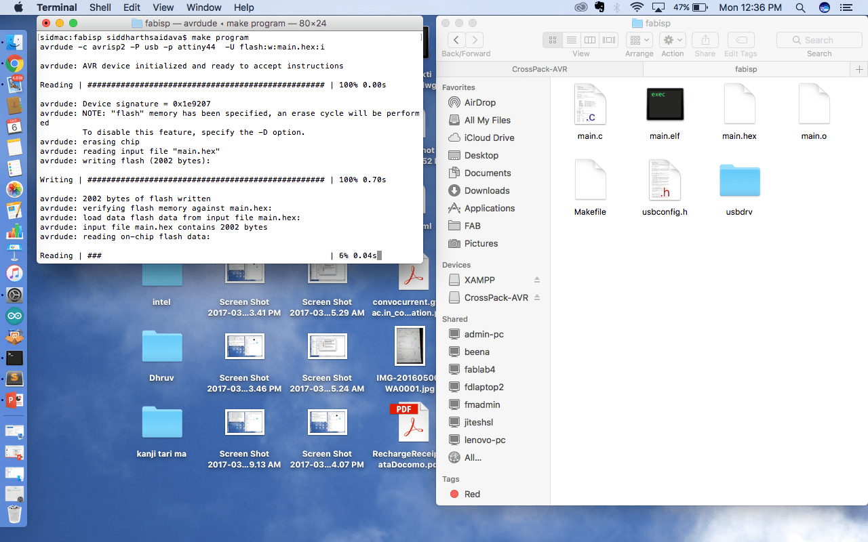The height and width of the screenshot is (542, 868).
Task: Open Terminal application menu
Action: tap(57, 7)
